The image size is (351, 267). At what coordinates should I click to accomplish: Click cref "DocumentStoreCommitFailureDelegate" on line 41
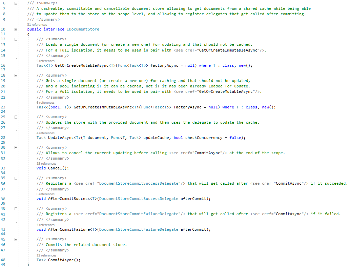point(139,214)
